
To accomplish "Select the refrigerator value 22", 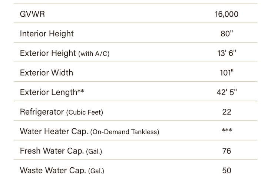I will point(227,112).
